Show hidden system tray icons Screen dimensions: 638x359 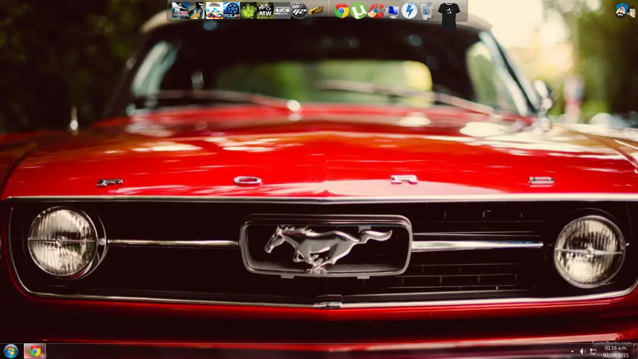coord(572,351)
